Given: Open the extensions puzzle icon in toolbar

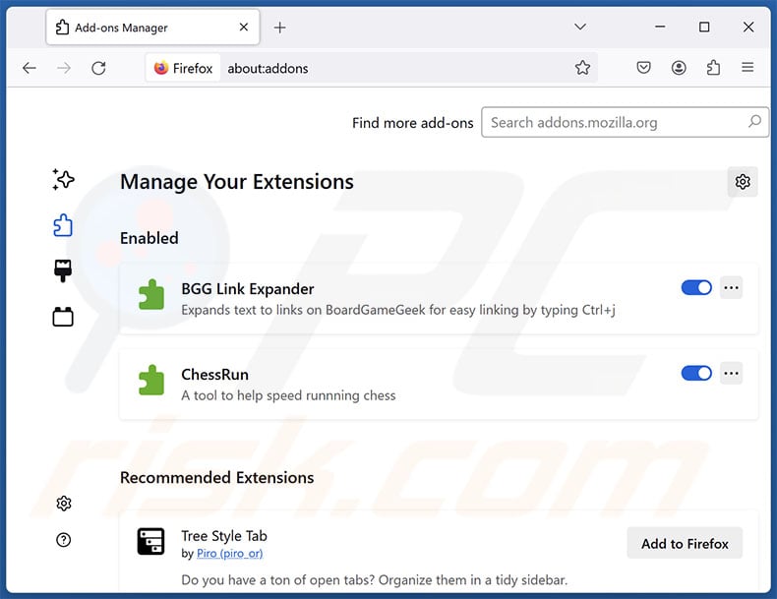Looking at the screenshot, I should 713,68.
